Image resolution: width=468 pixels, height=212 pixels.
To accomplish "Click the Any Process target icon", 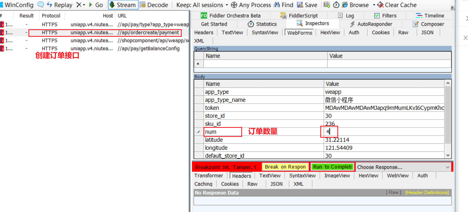I will click(234, 5).
